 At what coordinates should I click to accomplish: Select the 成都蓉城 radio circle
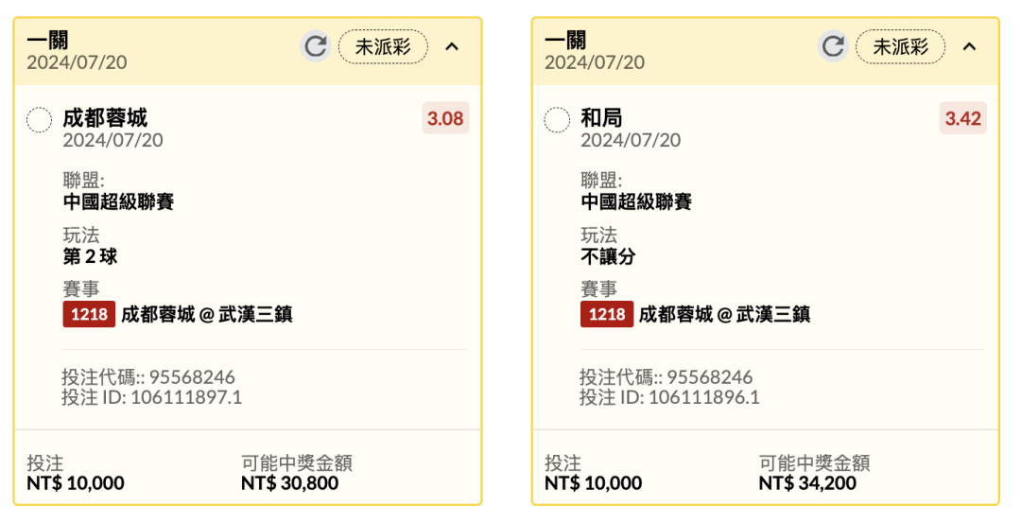pyautogui.click(x=39, y=120)
